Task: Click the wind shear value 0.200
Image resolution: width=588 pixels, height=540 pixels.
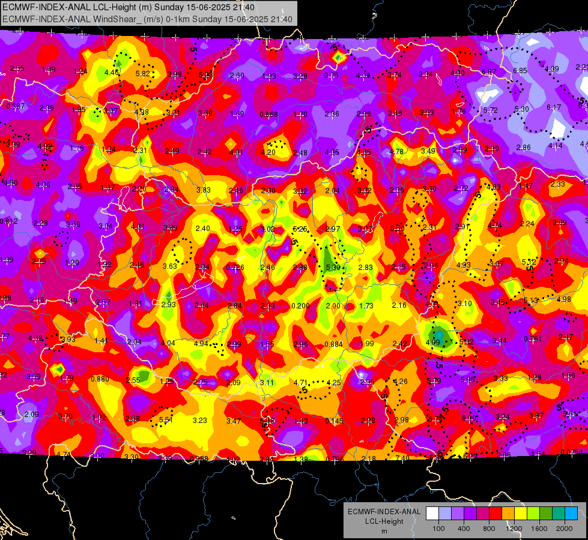Action: pos(300,306)
